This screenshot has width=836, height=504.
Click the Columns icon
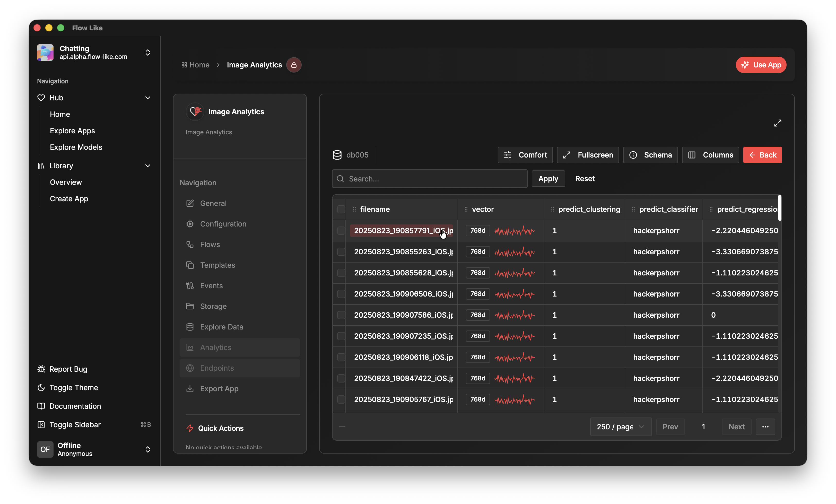(x=692, y=155)
